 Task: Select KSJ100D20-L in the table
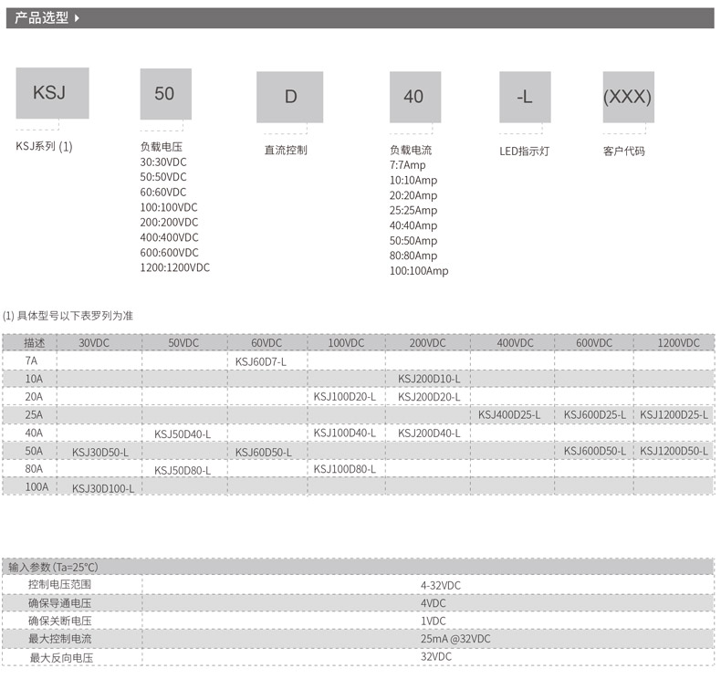(344, 397)
